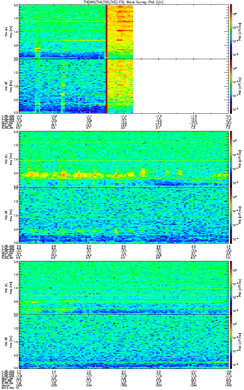The width and height of the screenshot is (244, 390).
Task: Click the THA B-perpendicular spectrogram panel
Action: tap(124, 32)
